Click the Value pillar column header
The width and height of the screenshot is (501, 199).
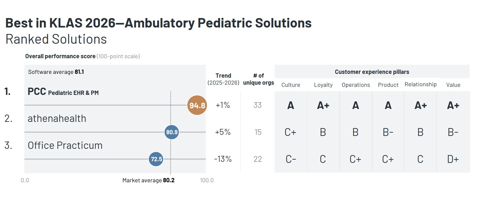click(453, 85)
